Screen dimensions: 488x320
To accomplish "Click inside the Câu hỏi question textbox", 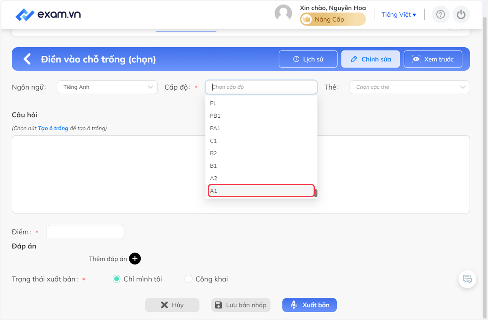I will click(241, 174).
